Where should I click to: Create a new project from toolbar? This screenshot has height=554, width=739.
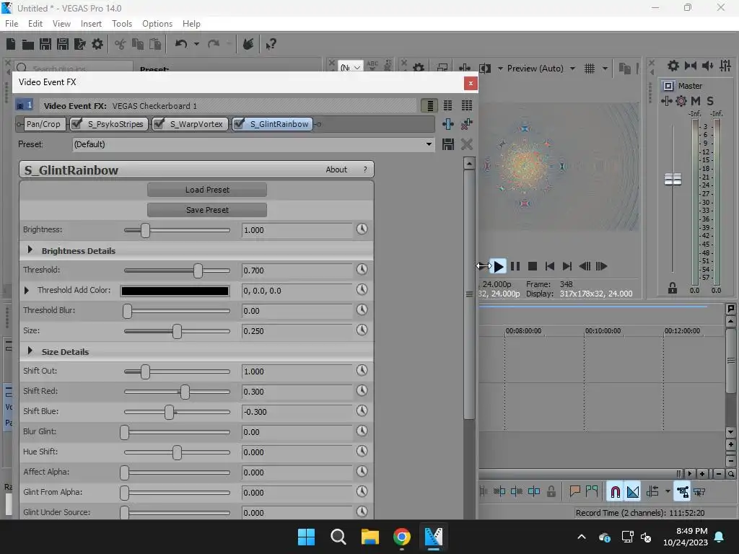pos(11,44)
